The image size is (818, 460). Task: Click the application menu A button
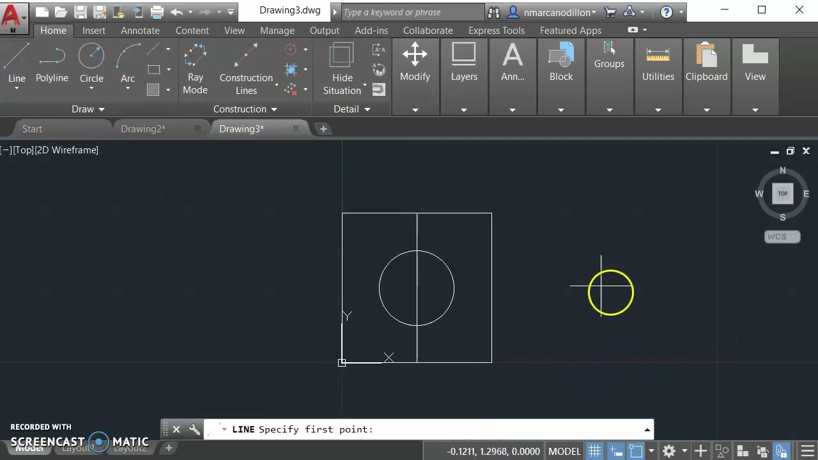pos(13,18)
